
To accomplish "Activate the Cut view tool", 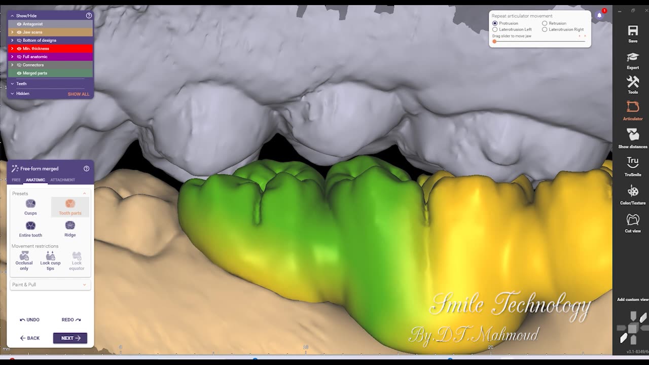I will [633, 223].
